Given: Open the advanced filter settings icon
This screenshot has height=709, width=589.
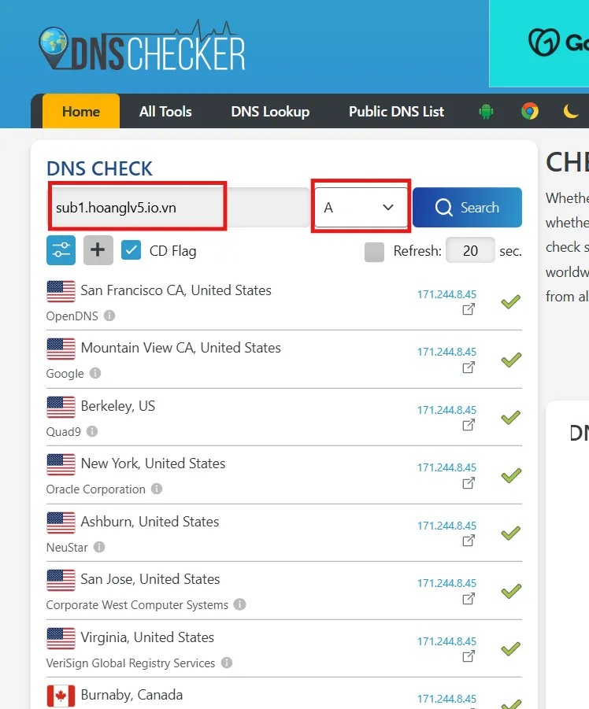Looking at the screenshot, I should [61, 250].
